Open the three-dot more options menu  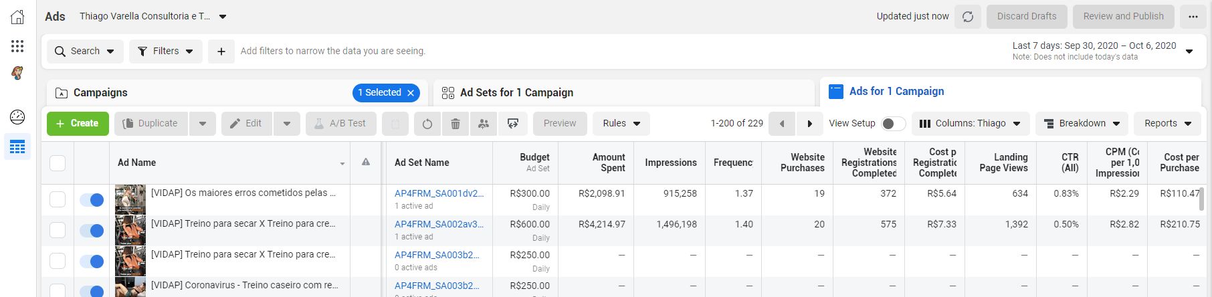point(1193,17)
